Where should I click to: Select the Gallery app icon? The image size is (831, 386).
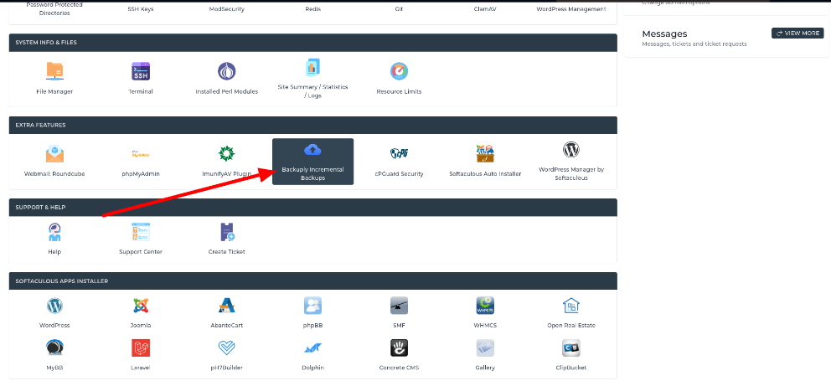485,347
